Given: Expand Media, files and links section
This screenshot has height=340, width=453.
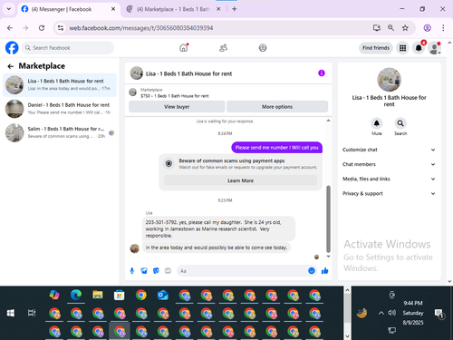Looking at the screenshot, I should click(x=389, y=179).
